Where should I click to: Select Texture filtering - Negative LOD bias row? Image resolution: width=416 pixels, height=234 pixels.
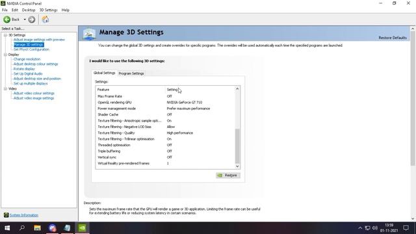[165, 127]
